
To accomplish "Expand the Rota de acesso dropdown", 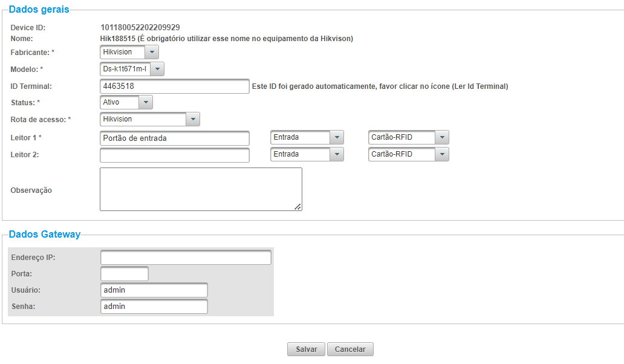I will [149, 119].
